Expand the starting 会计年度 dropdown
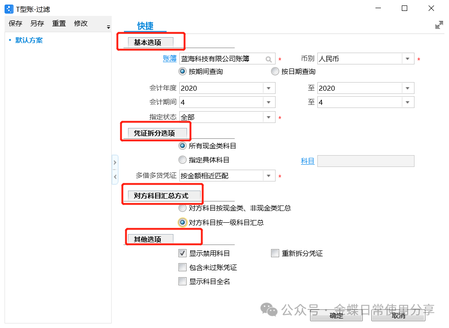Viewport: 449px width, 328px height. 269,88
